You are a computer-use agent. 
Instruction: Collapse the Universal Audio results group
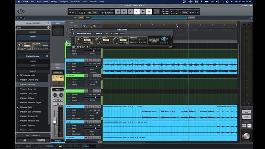point(17,107)
